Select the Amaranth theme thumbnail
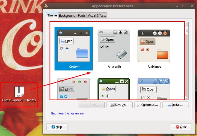Viewport: 197px width, 136px height. (114, 46)
